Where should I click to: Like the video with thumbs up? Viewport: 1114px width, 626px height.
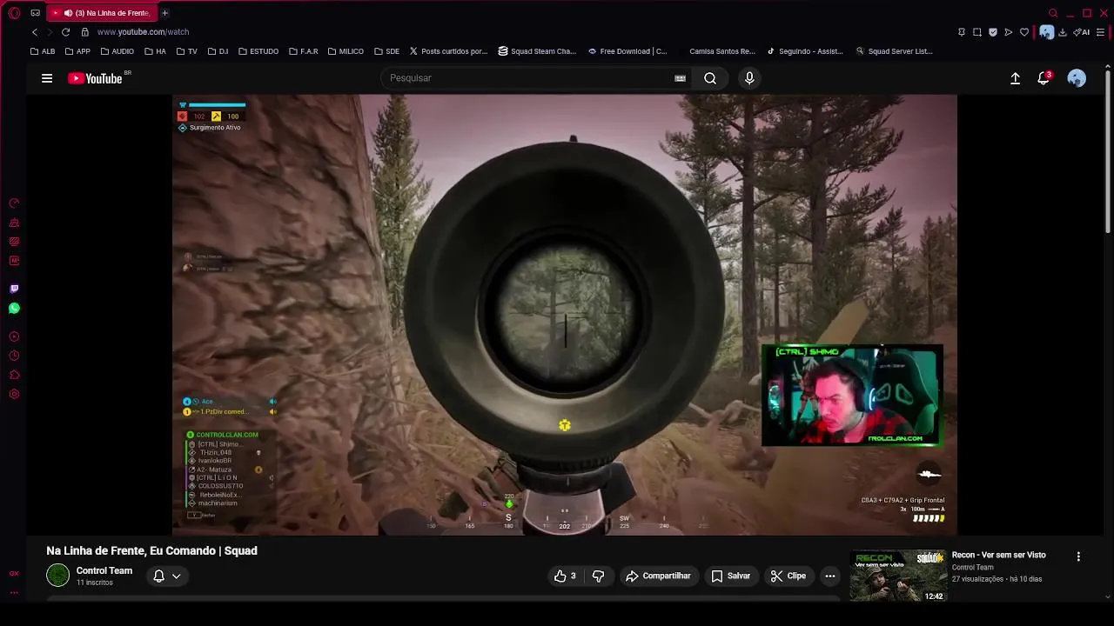[565, 576]
